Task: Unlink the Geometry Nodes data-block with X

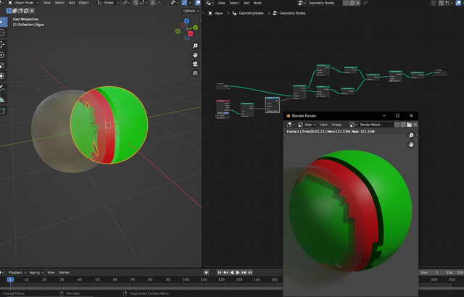Action: (357, 3)
